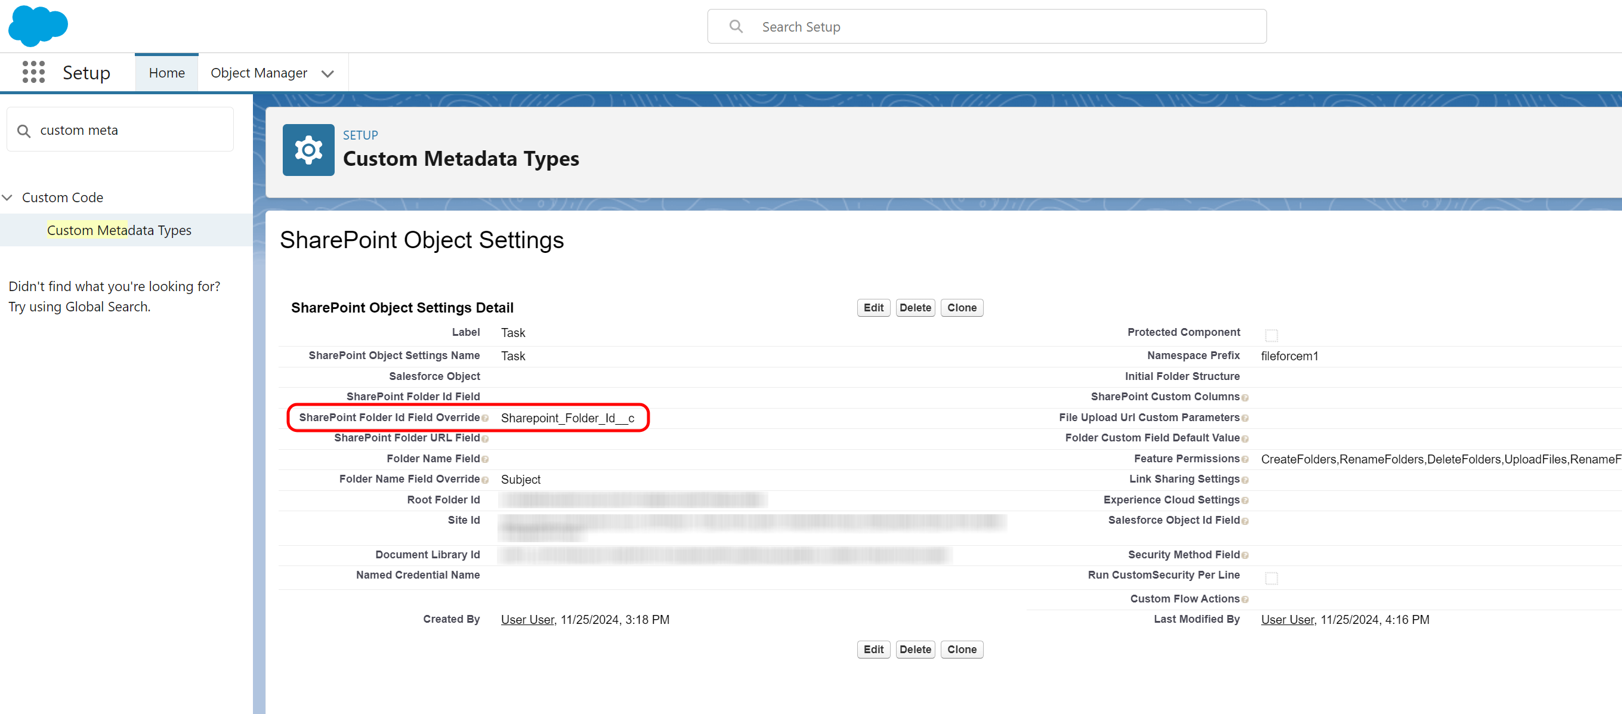The width and height of the screenshot is (1622, 714).
Task: Show help for Security Method Field
Action: tap(1245, 555)
